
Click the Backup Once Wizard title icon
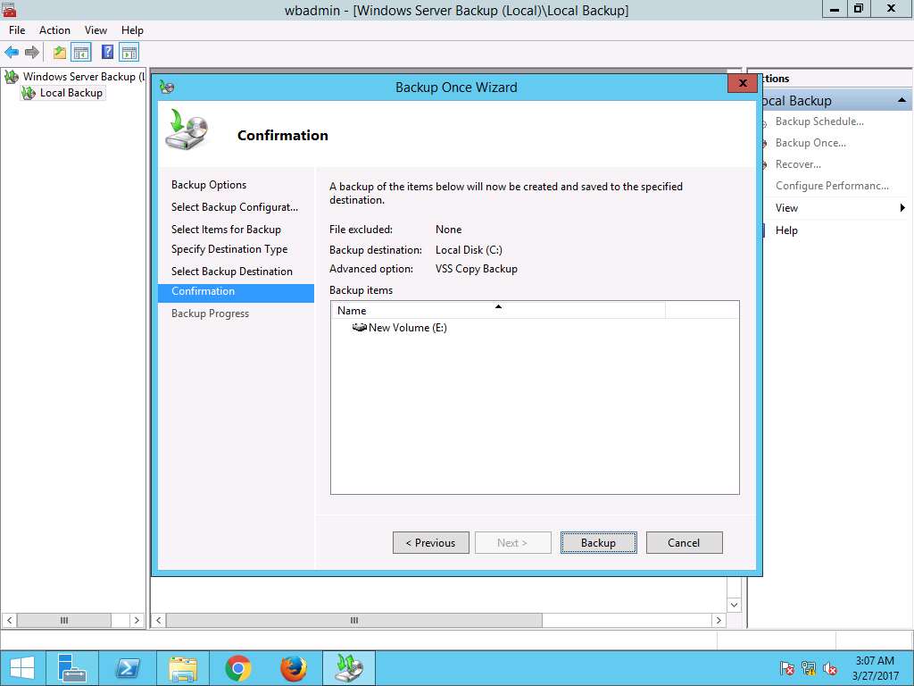tap(167, 87)
